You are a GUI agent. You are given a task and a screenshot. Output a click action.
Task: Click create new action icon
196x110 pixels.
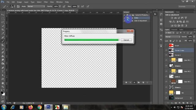(143, 82)
